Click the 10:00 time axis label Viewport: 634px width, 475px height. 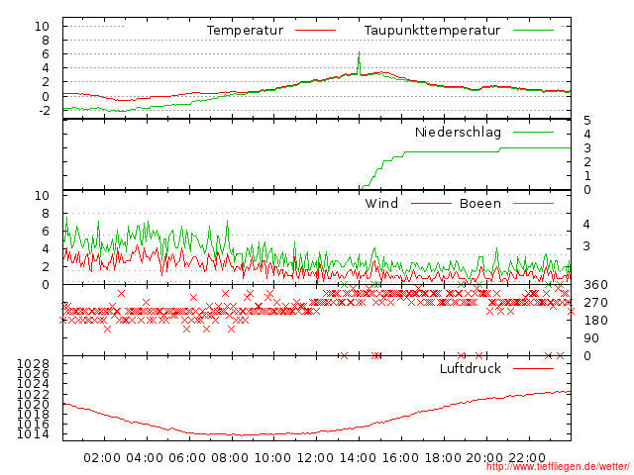click(272, 458)
